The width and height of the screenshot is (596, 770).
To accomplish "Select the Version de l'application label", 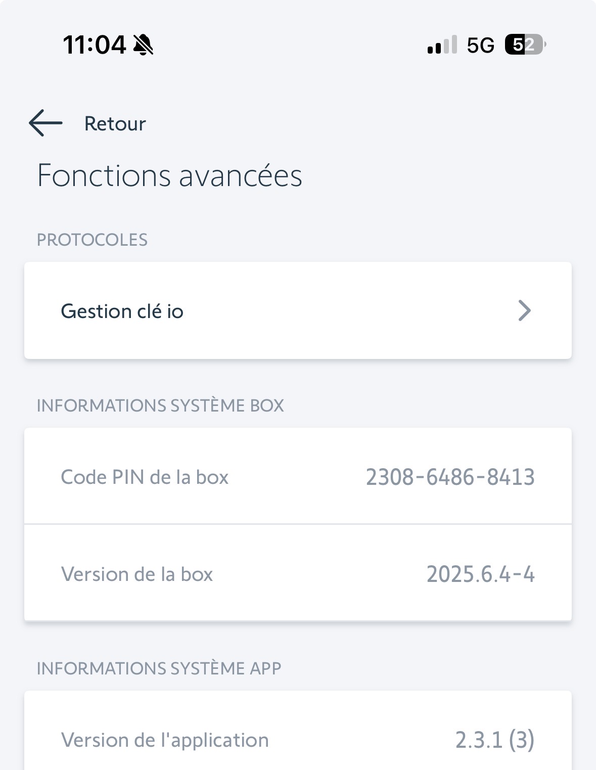I will (x=165, y=740).
